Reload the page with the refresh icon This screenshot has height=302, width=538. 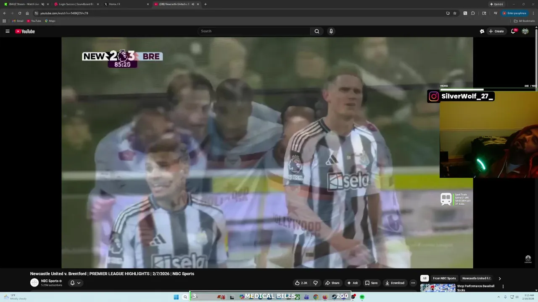(19, 13)
